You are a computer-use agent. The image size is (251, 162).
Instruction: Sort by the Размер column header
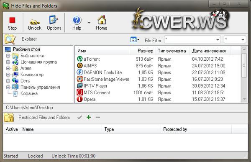[143, 51]
